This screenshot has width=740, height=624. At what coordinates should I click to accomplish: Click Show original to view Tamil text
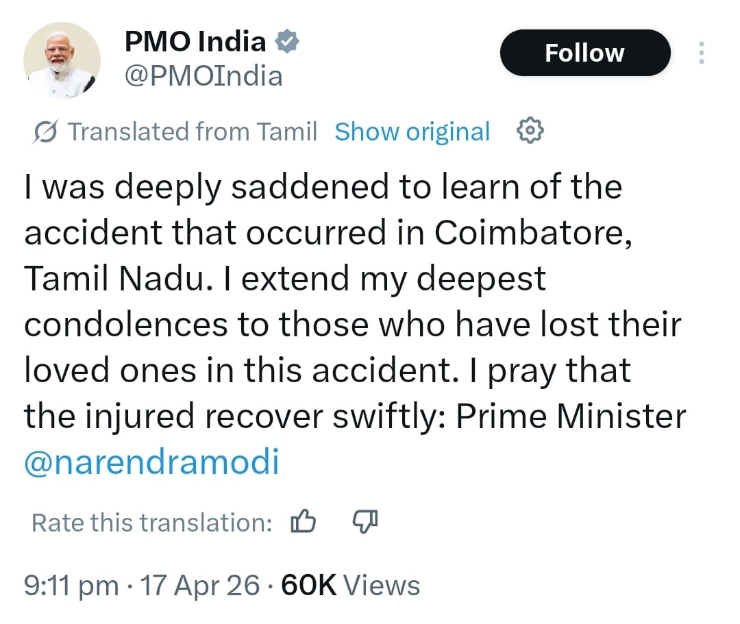(x=412, y=131)
